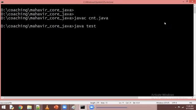Switch to cmd.exe taskbar icon
This screenshot has width=196, height=110.
(x=83, y=107)
